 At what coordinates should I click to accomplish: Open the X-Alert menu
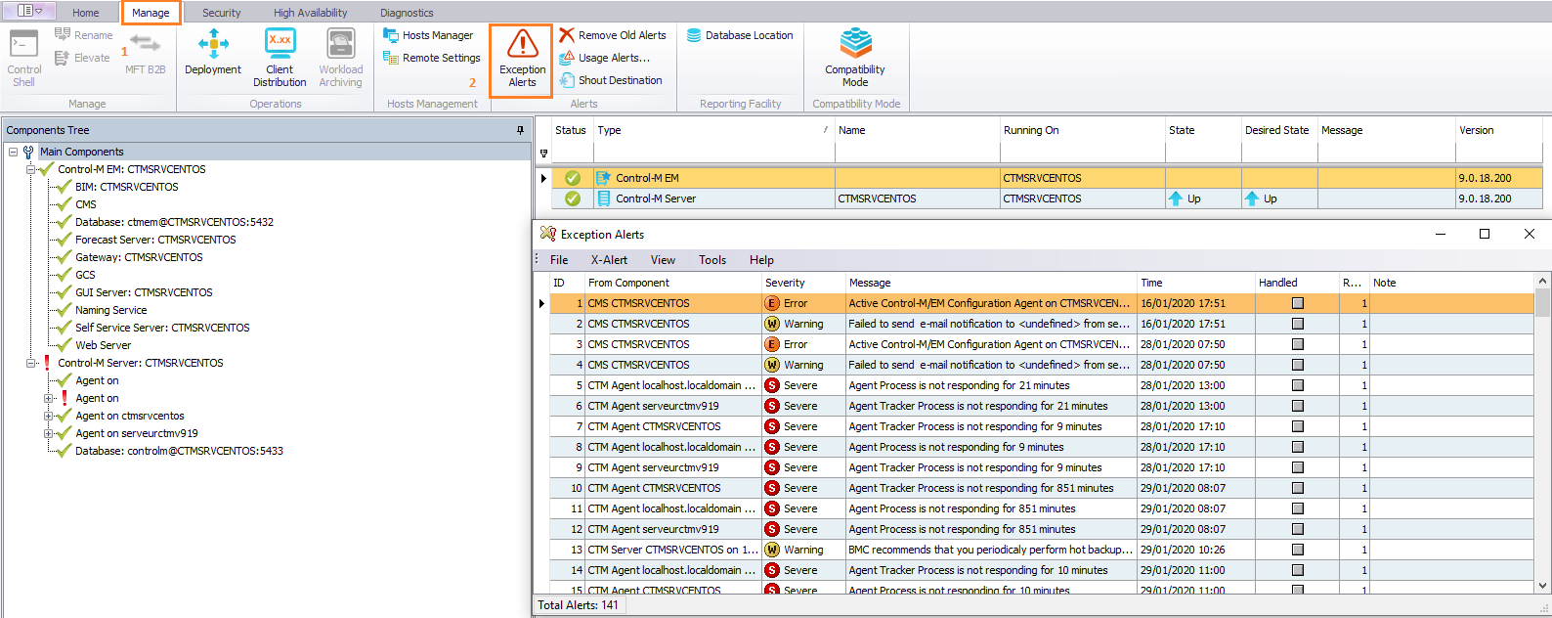(609, 260)
